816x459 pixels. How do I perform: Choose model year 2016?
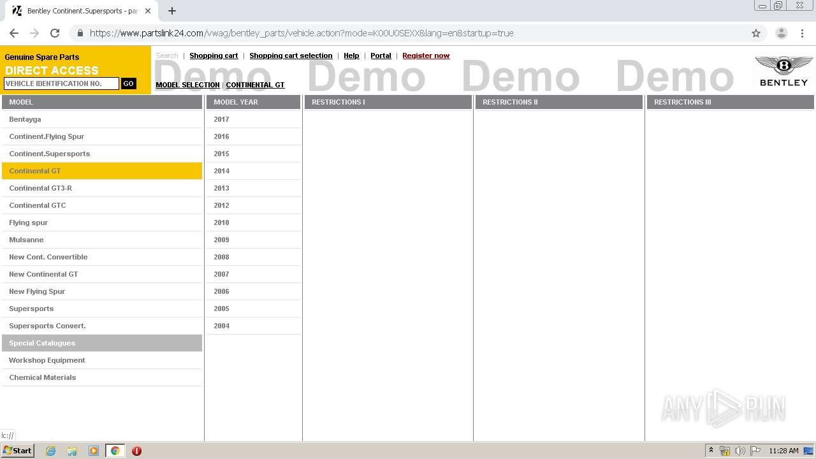pos(253,136)
